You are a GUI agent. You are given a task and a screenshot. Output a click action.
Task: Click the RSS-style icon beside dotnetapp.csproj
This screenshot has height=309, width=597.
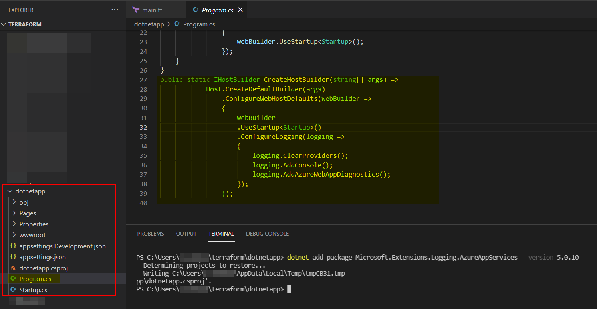pyautogui.click(x=13, y=268)
